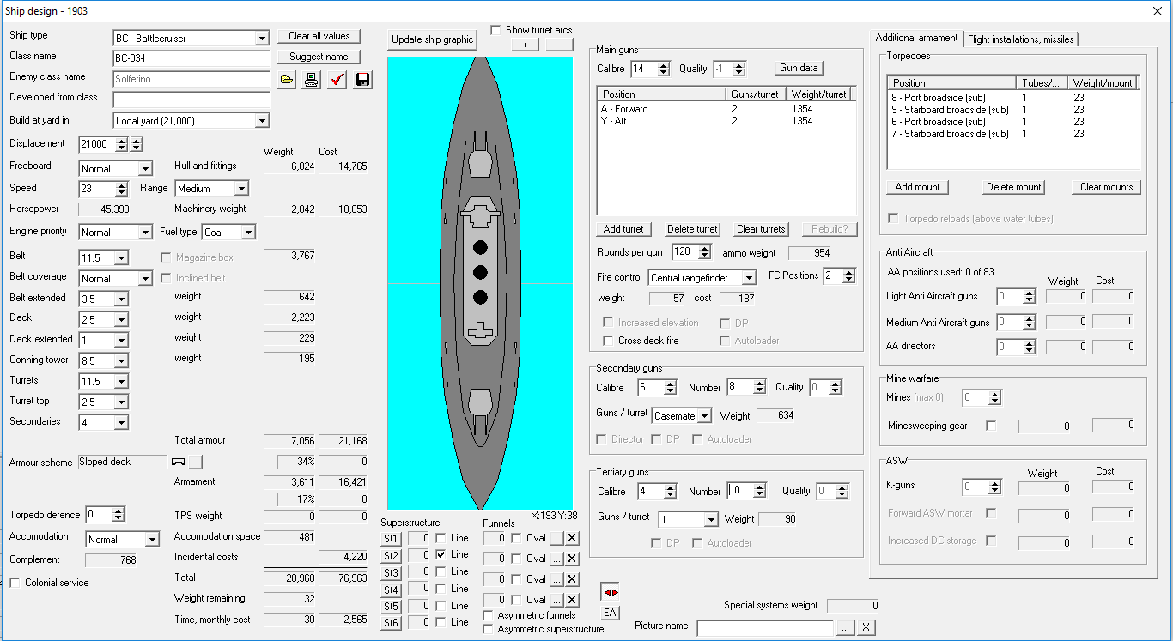The width and height of the screenshot is (1173, 641).
Task: Switch to Flight installations, missiles tab
Action: pos(1020,39)
